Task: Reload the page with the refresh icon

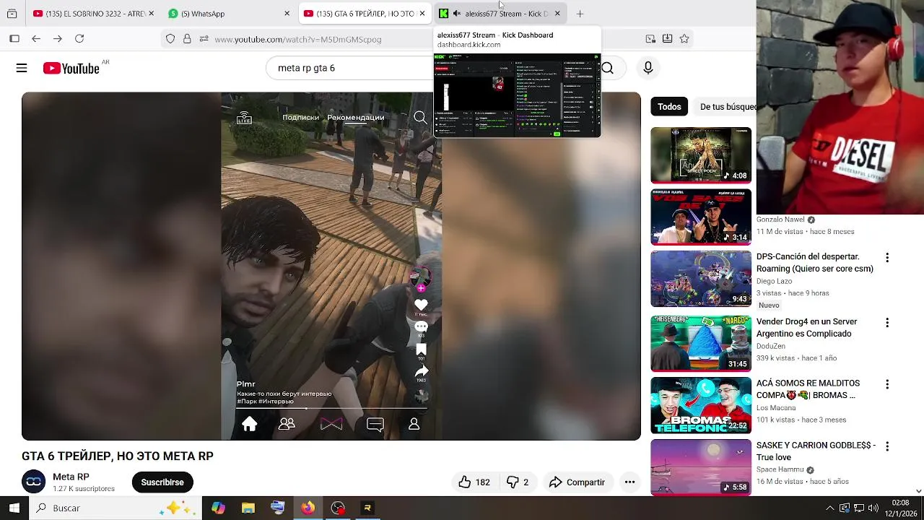Action: 79,39
